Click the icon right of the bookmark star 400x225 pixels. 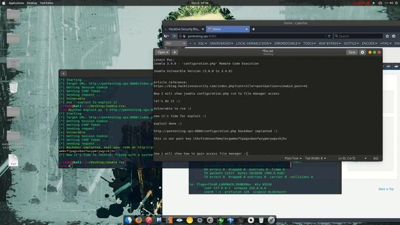(394, 36)
